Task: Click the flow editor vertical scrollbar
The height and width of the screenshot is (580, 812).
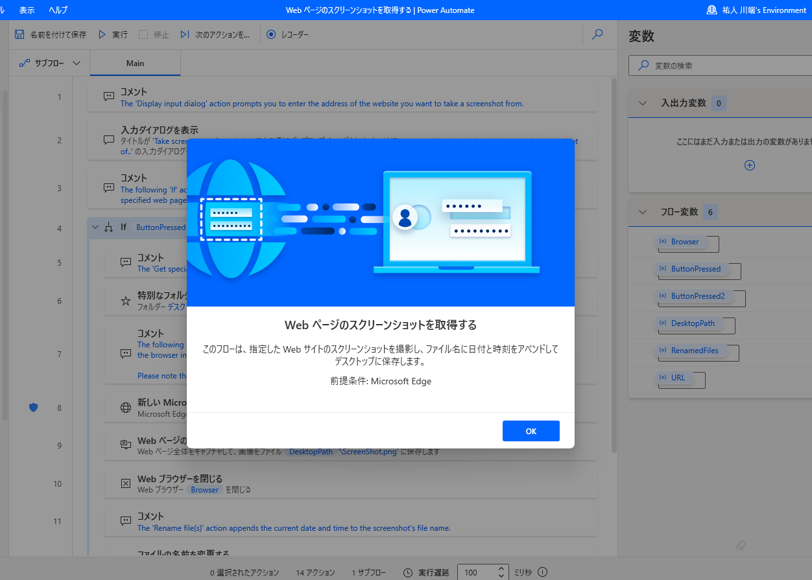Action: tap(614, 266)
